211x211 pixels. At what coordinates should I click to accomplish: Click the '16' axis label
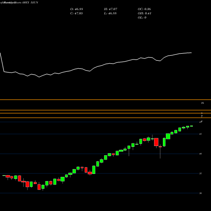(x=203, y=103)
